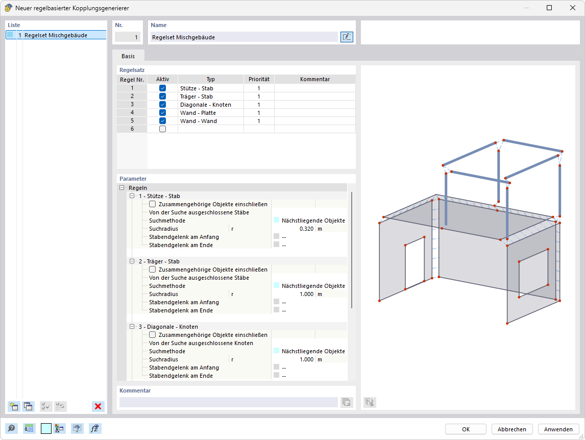Click the select-all checkmarks icon in list toolbar
This screenshot has height=440, width=585.
click(46, 406)
